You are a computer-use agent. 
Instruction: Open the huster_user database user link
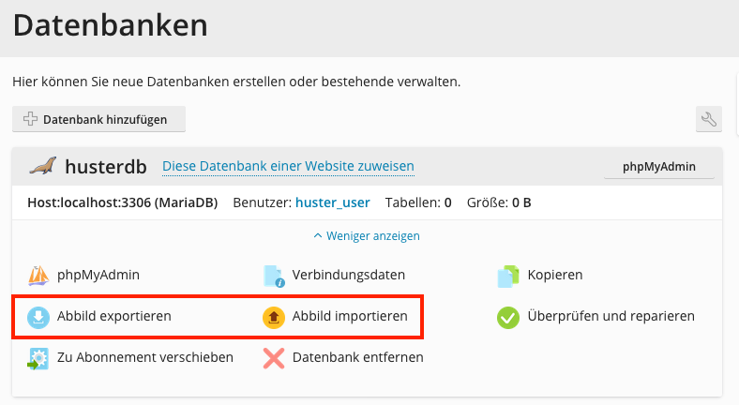coord(332,202)
